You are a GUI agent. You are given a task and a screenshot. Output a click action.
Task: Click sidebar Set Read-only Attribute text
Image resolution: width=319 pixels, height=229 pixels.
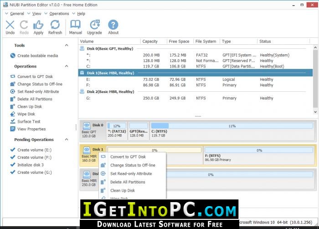(38, 92)
